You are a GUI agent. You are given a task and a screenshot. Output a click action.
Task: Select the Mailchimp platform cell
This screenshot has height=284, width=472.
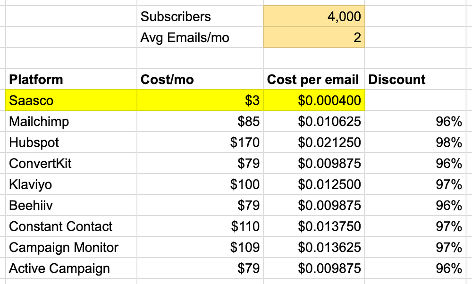point(71,121)
